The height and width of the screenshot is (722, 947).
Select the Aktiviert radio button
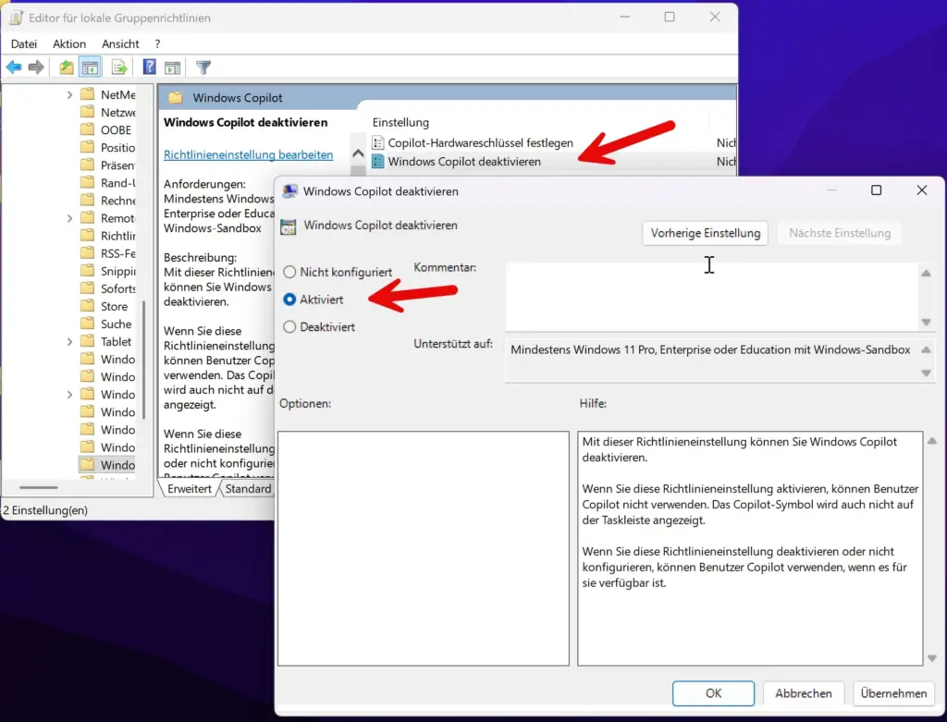click(x=289, y=300)
